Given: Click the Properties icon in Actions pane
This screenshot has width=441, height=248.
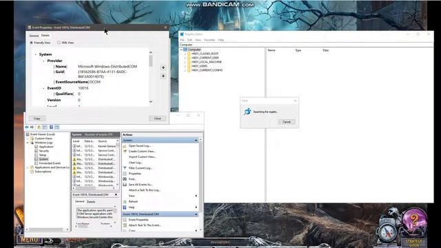Looking at the screenshot, I should pyautogui.click(x=125, y=174).
